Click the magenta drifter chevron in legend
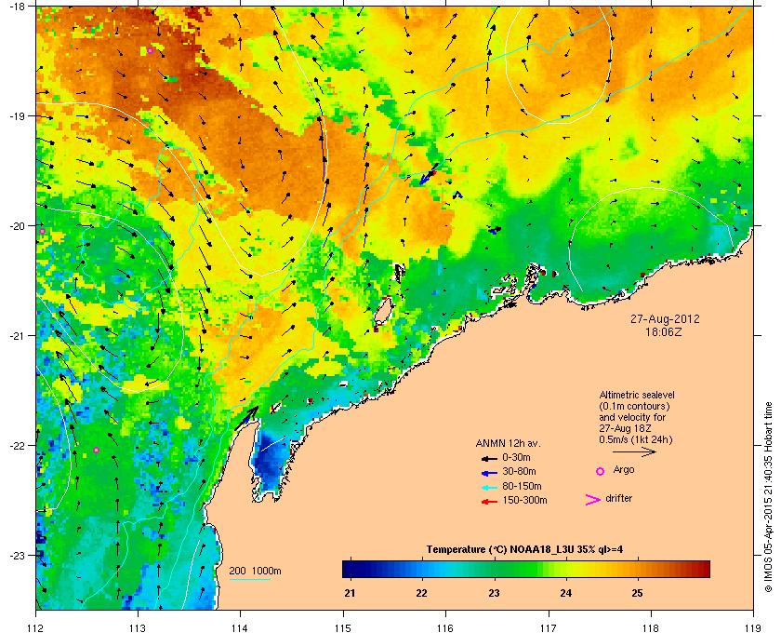 coord(593,500)
